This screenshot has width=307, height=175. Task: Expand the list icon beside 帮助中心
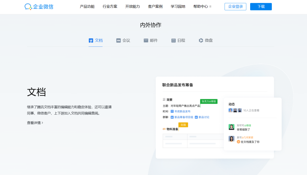point(210,7)
